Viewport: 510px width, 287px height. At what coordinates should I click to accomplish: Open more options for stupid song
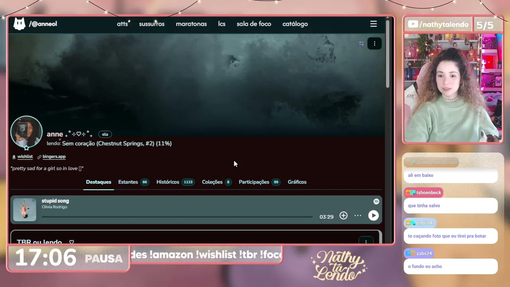click(358, 216)
